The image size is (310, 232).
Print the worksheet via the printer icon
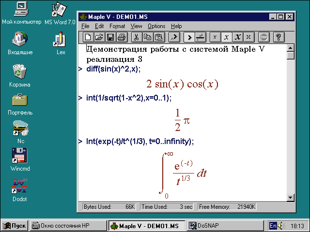point(121,37)
